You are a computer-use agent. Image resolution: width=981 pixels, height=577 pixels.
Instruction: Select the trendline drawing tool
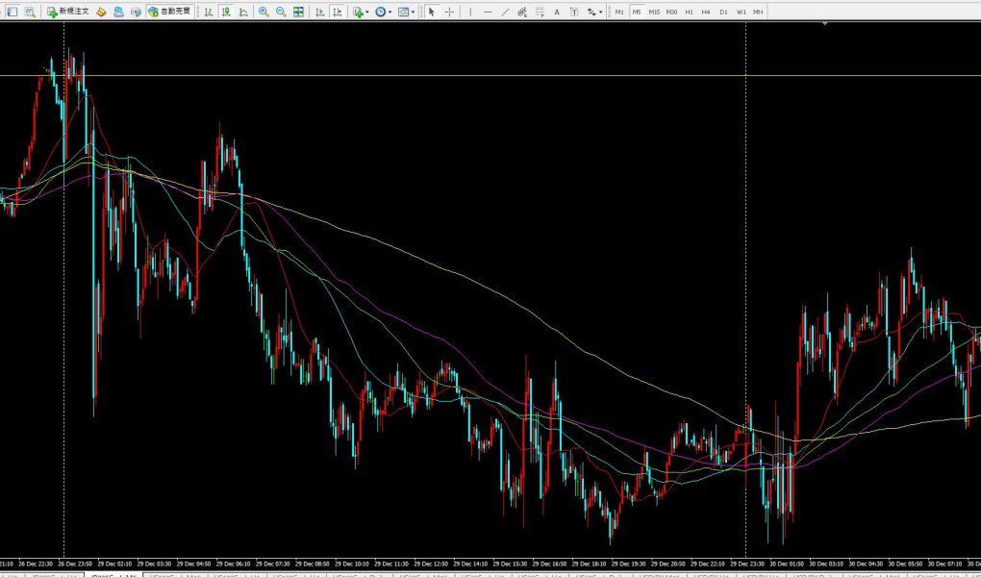click(506, 12)
